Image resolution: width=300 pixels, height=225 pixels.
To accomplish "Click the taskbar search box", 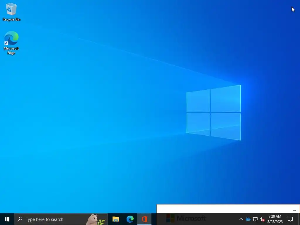I will (x=61, y=219).
